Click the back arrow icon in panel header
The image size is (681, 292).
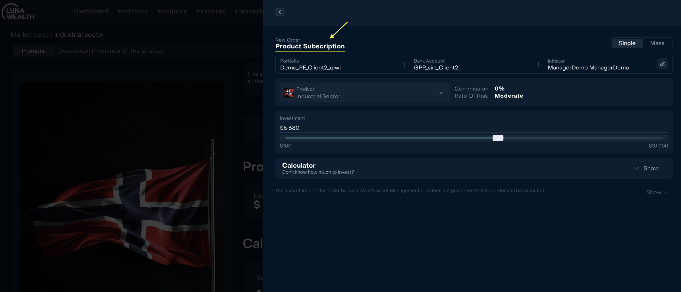[x=280, y=12]
